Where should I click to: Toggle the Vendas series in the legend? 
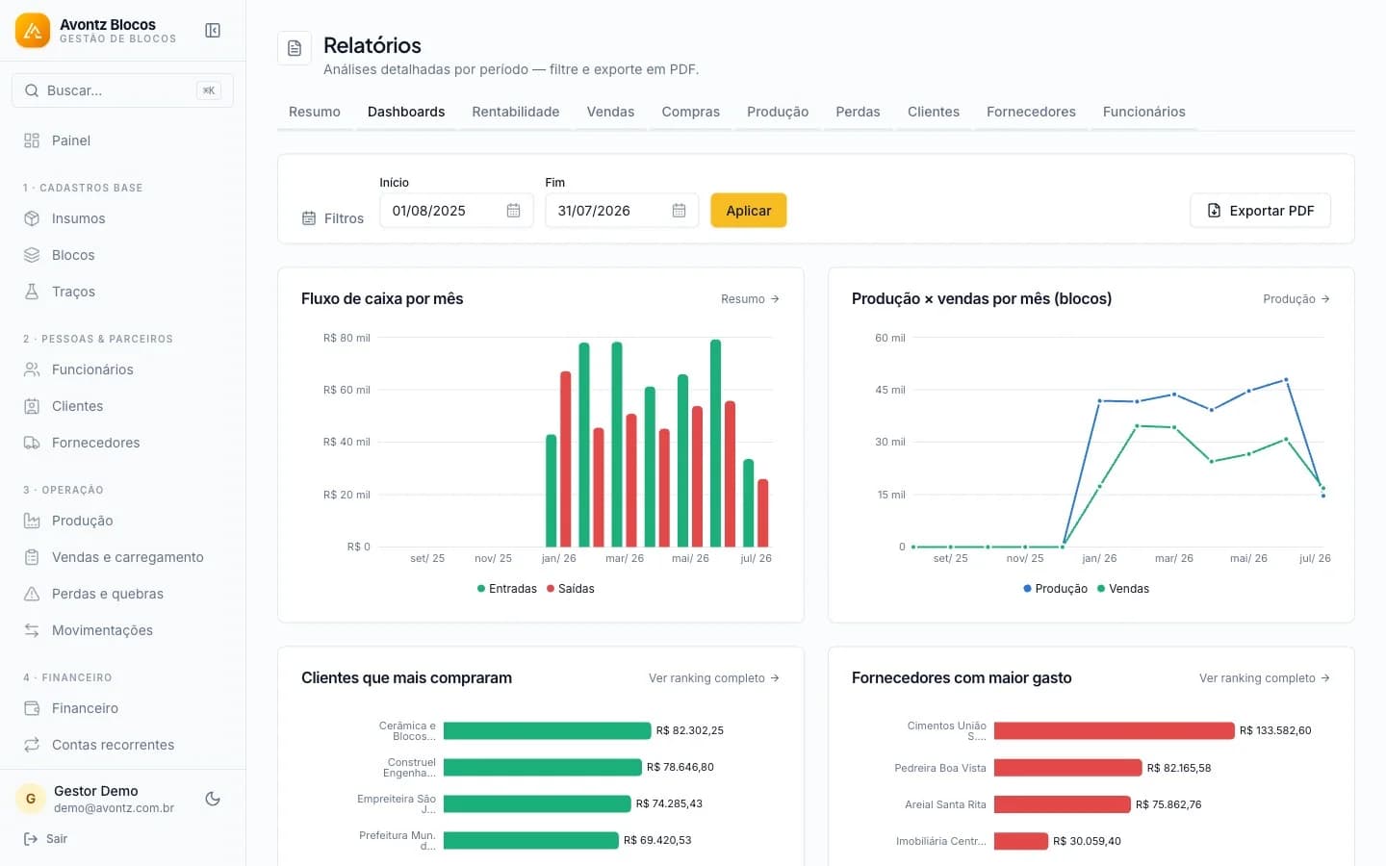1123,589
